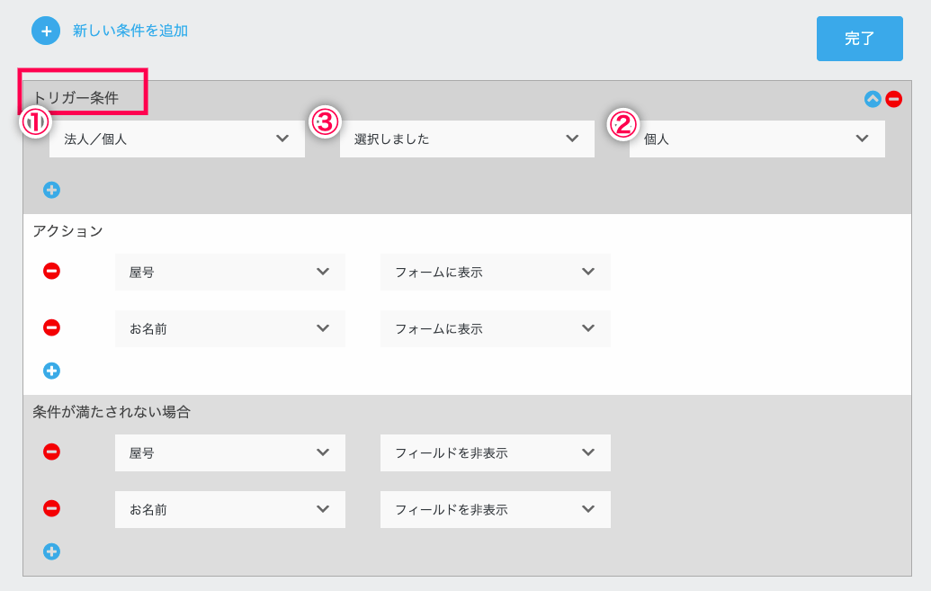Image resolution: width=931 pixels, height=591 pixels.
Task: Add a new action with the plus icon
Action: [51, 372]
